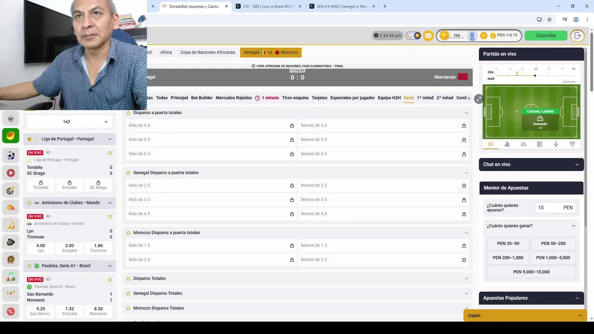Click the lock on Más de 4.5
This screenshot has width=594, height=334.
coord(292,126)
